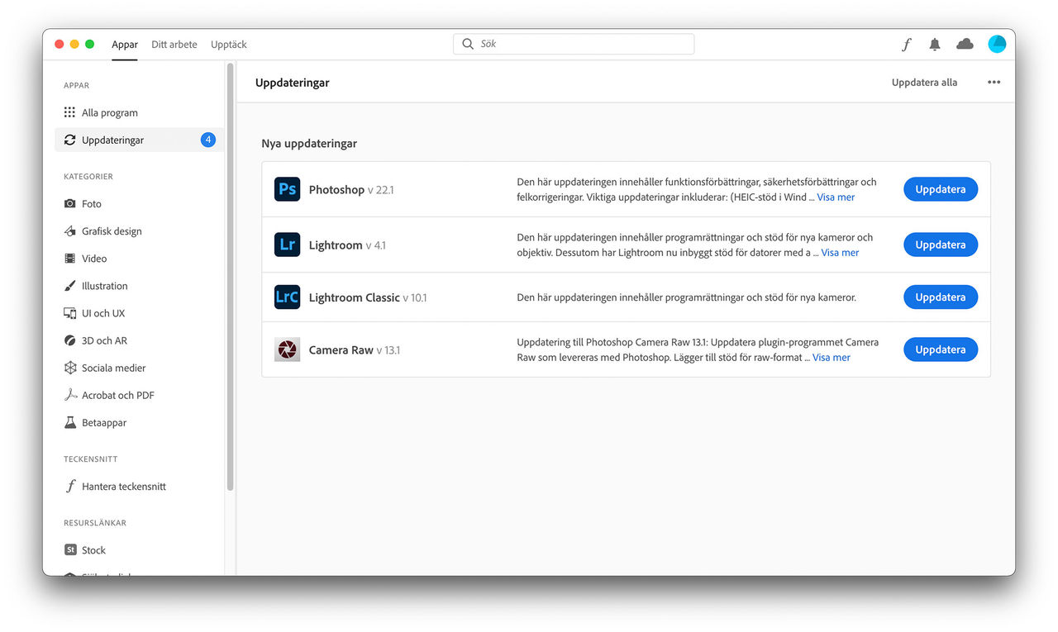Viewport: 1058px width, 632px height.
Task: Click the sidebar vertical scrollbar
Action: 230,277
